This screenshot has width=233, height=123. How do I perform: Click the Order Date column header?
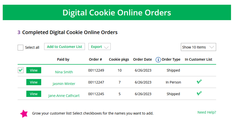coord(143,59)
